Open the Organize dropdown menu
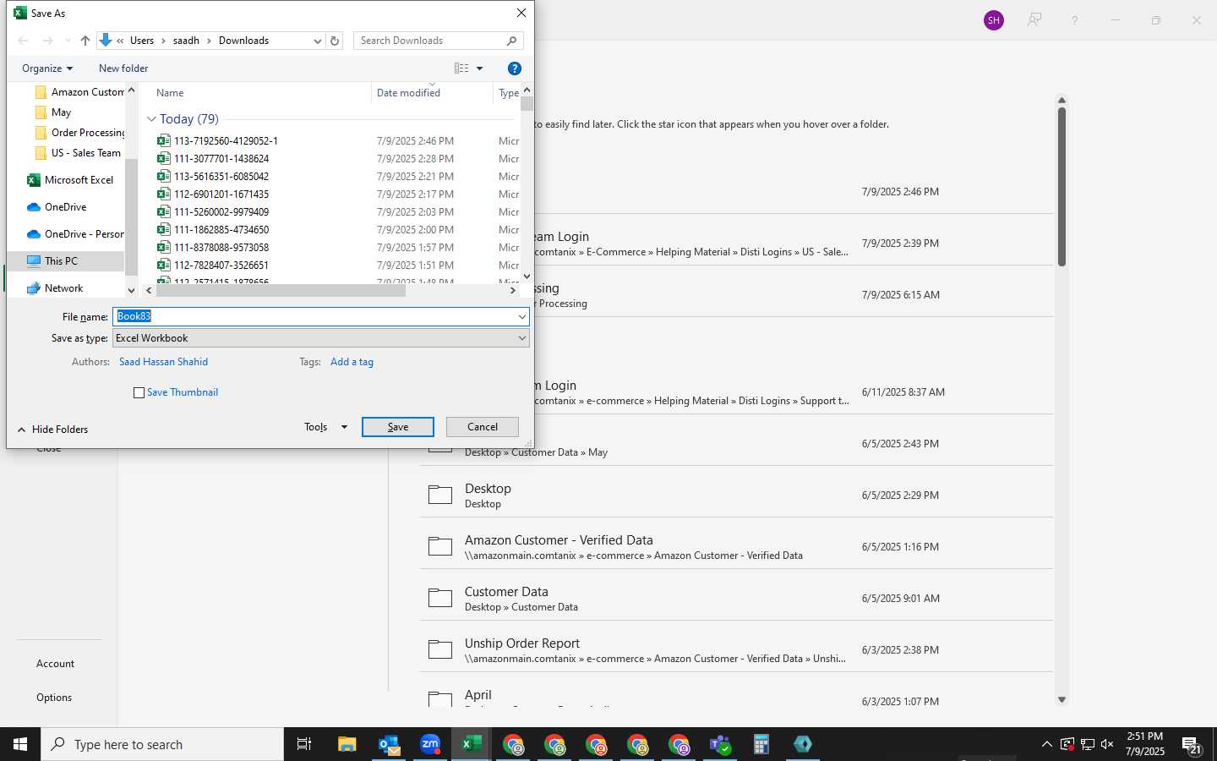Viewport: 1217px width, 761px height. pyautogui.click(x=47, y=68)
